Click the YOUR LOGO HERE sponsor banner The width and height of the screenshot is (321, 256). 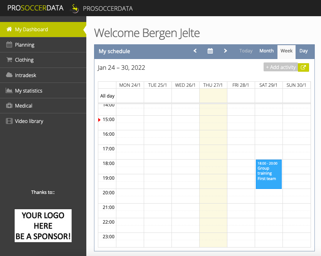43,226
